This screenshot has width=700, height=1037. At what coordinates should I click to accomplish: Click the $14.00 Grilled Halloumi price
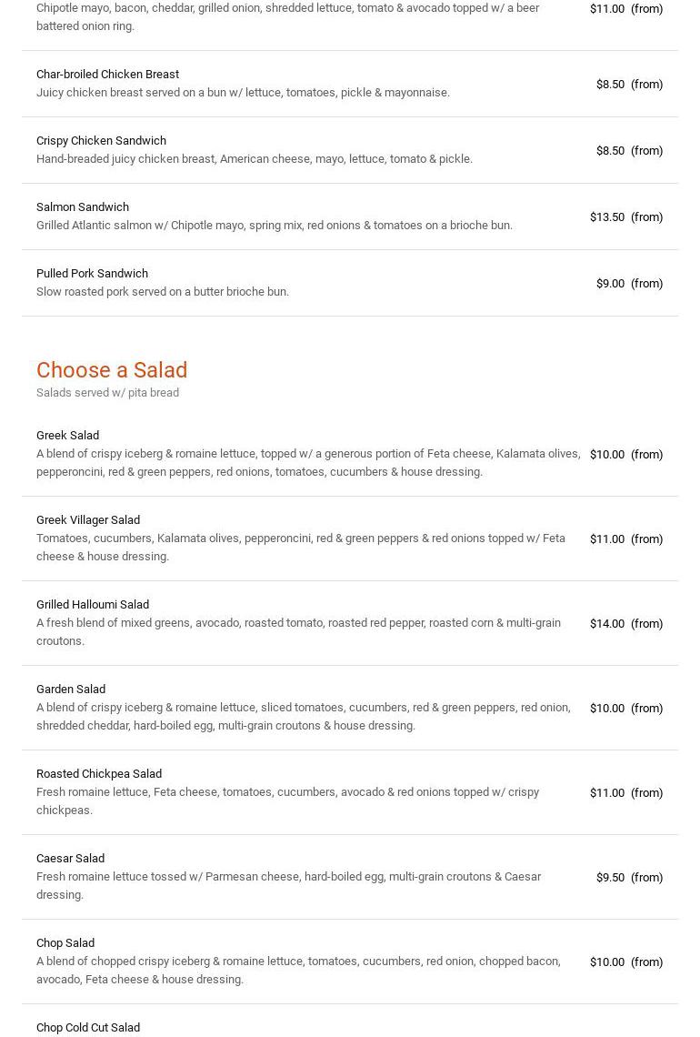pos(607,624)
